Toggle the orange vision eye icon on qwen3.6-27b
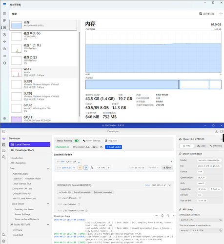Viewport: 224px width, 244px height. tap(80, 167)
